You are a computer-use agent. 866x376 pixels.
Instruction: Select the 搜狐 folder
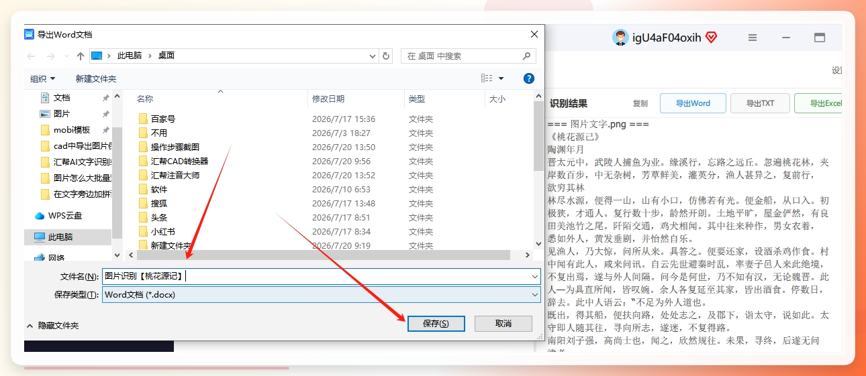159,203
